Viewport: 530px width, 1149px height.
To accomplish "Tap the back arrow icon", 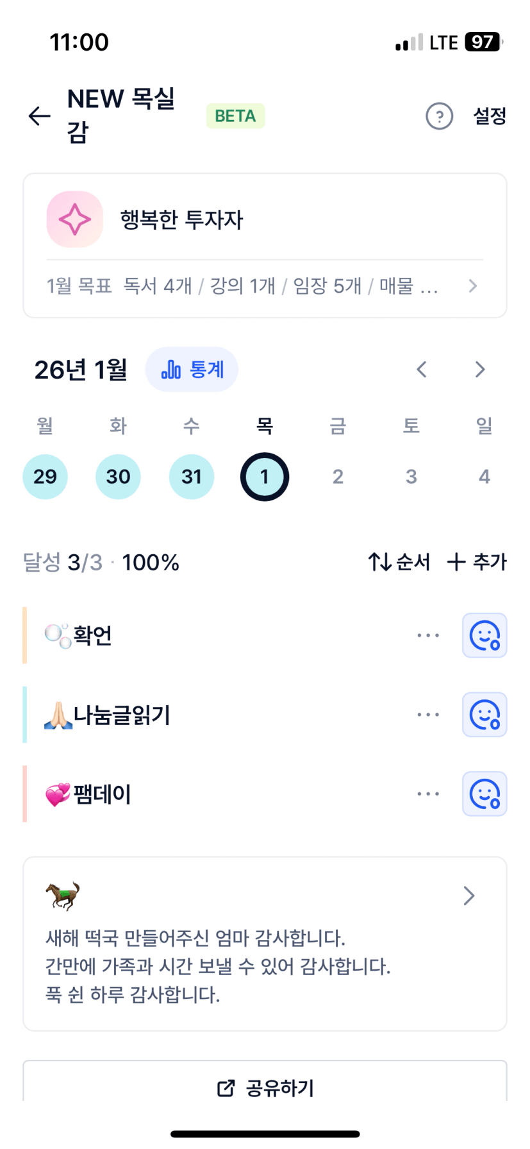I will (40, 115).
